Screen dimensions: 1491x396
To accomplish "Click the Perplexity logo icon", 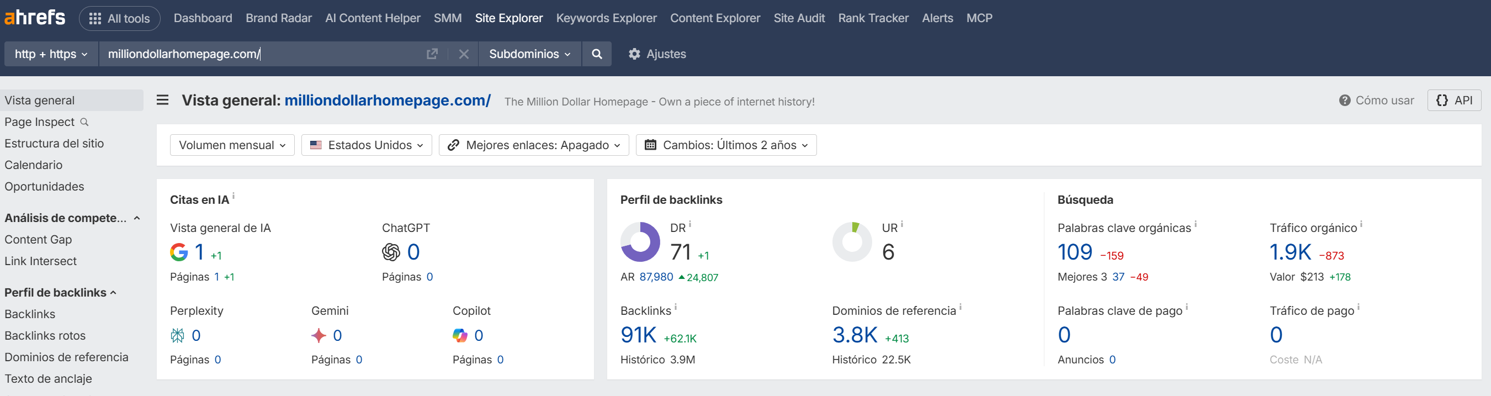I will (177, 335).
